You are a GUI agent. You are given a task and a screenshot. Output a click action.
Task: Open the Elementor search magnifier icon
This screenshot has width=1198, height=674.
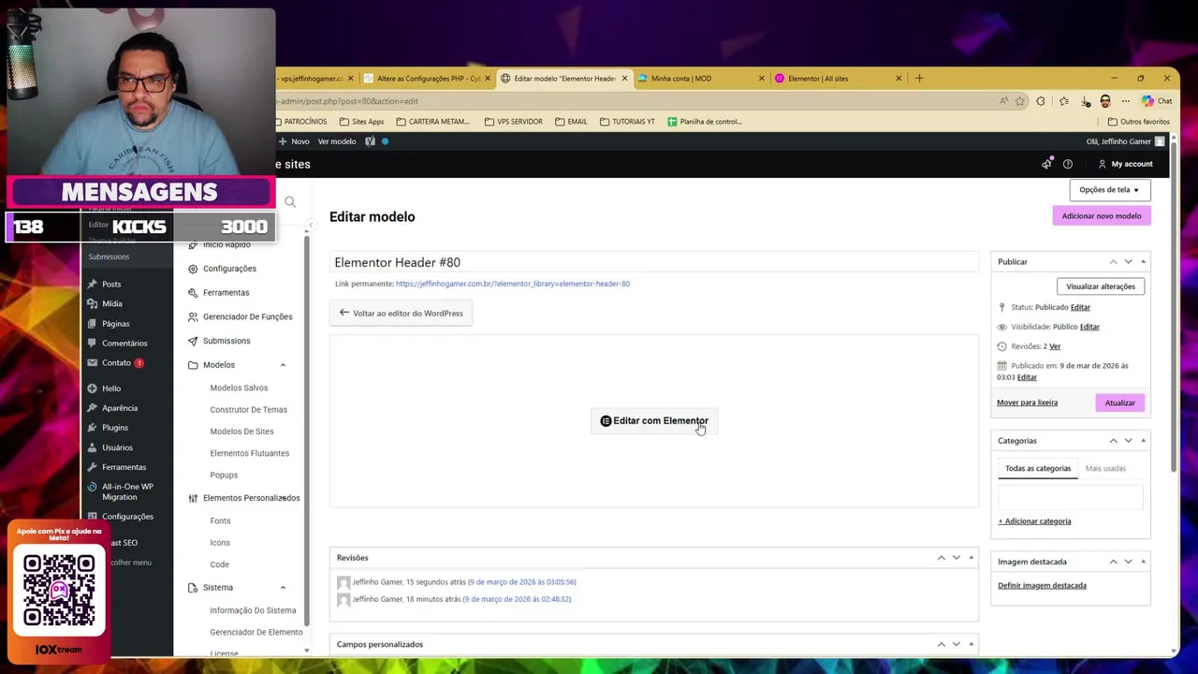tap(290, 202)
